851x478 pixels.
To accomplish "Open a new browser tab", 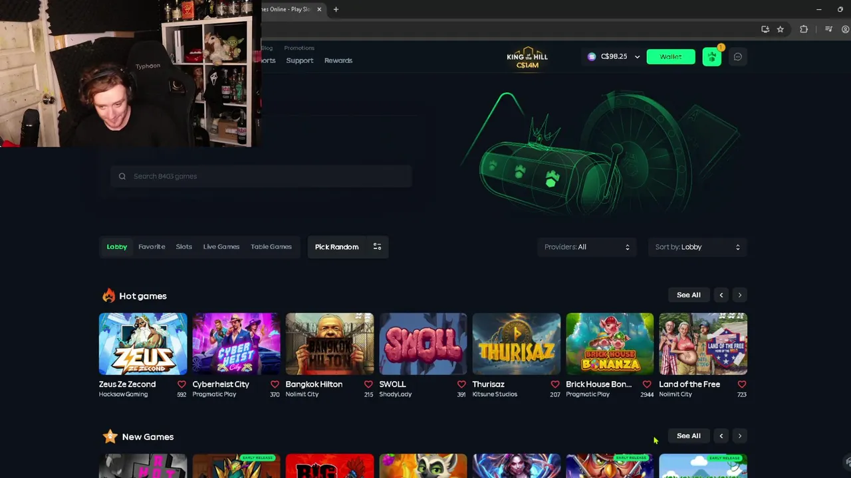I will pyautogui.click(x=336, y=9).
